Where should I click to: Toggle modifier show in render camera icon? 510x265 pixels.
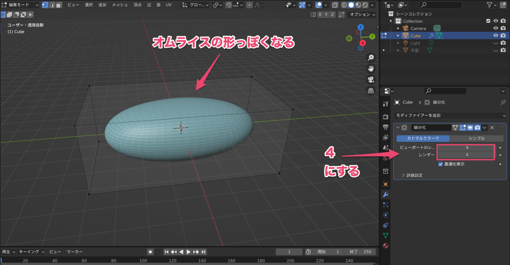pyautogui.click(x=478, y=127)
